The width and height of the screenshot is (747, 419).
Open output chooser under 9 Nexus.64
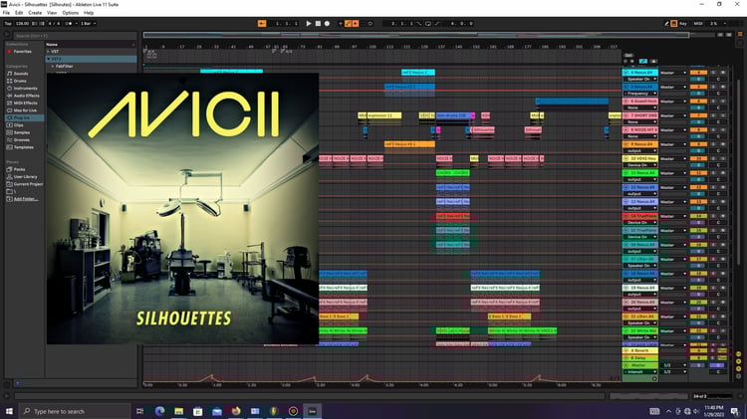pyautogui.click(x=639, y=151)
